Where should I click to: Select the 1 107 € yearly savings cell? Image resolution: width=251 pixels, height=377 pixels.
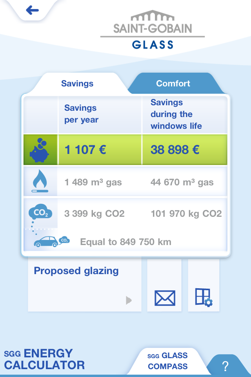click(100, 150)
